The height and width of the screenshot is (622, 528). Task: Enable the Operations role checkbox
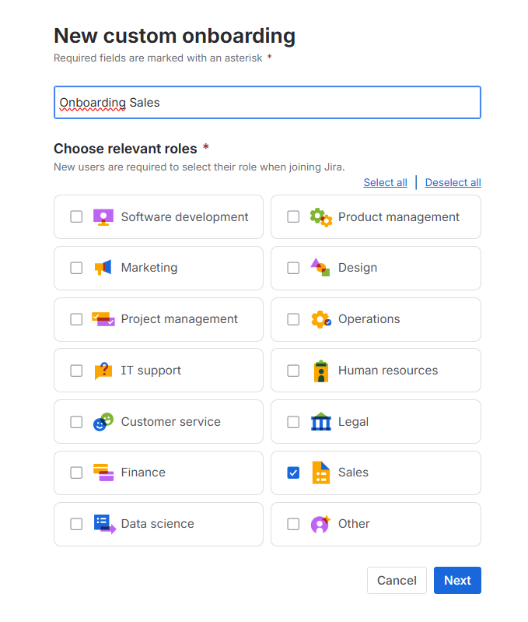tap(293, 319)
